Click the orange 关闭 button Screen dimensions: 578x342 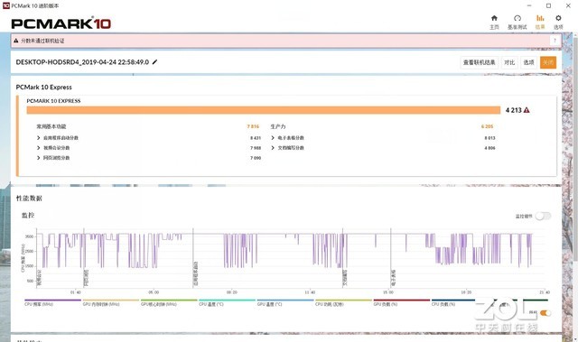[x=548, y=62]
